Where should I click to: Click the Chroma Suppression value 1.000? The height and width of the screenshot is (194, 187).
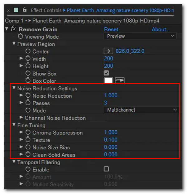pos(111,132)
